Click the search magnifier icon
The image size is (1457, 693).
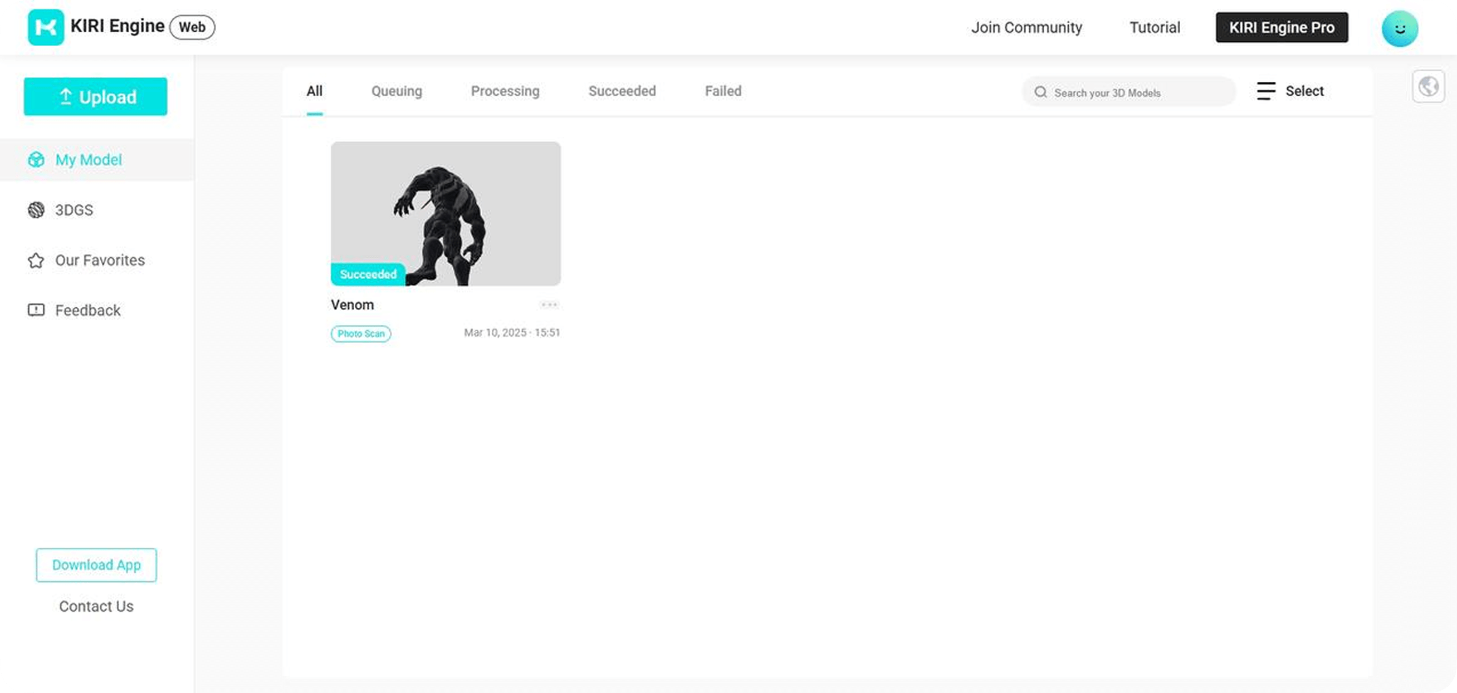pos(1040,92)
